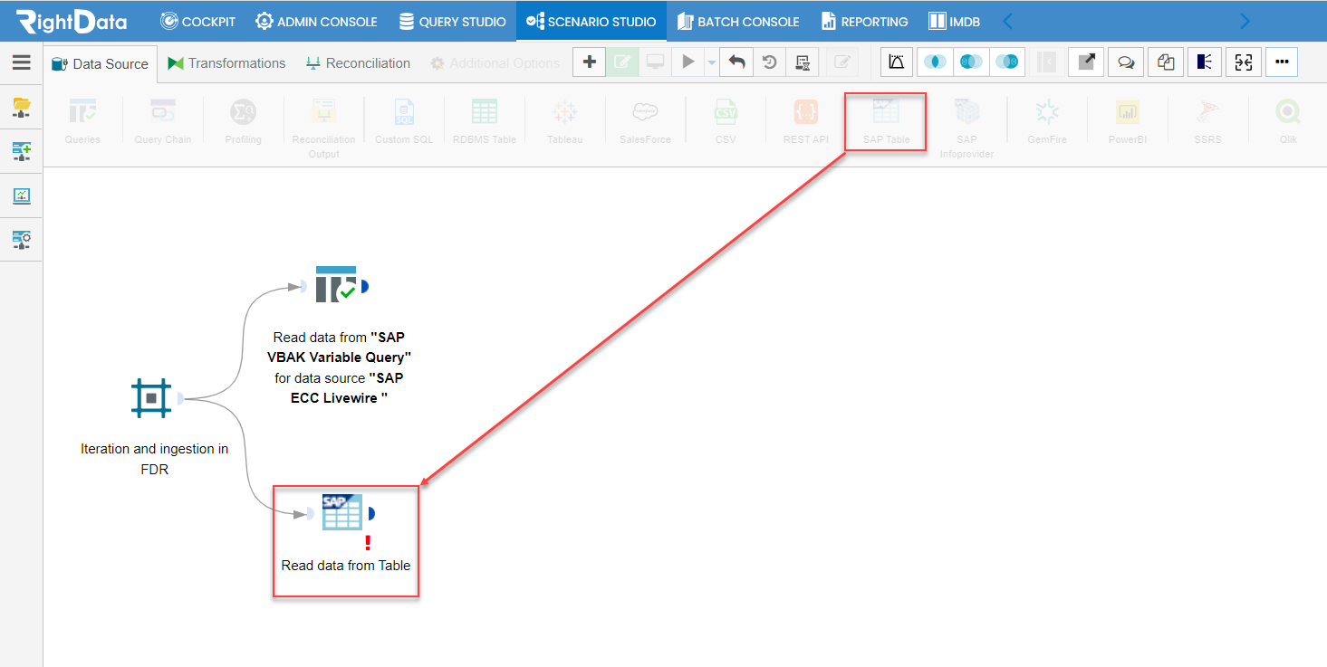Click the fit-to-screen brackets toolbar icon
This screenshot has width=1327, height=667.
point(1244,62)
